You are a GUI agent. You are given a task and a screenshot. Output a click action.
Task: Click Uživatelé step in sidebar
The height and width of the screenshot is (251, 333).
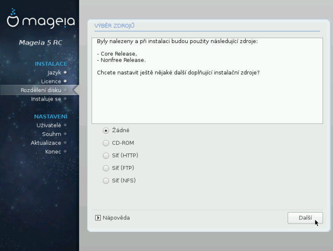tap(48, 125)
